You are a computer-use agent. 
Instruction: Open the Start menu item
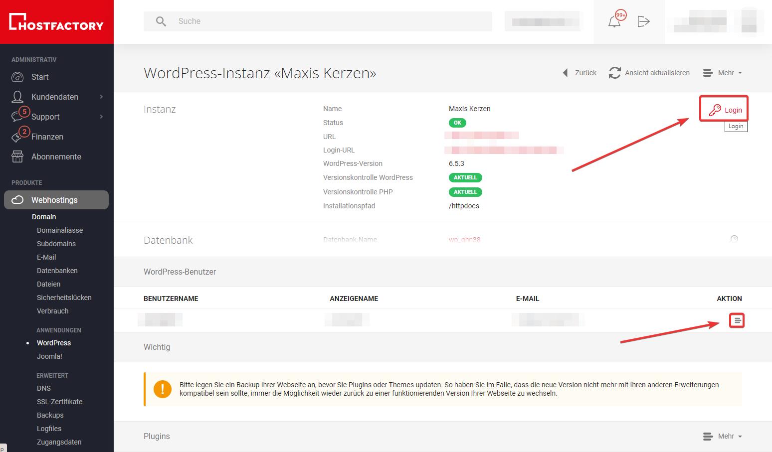click(40, 77)
